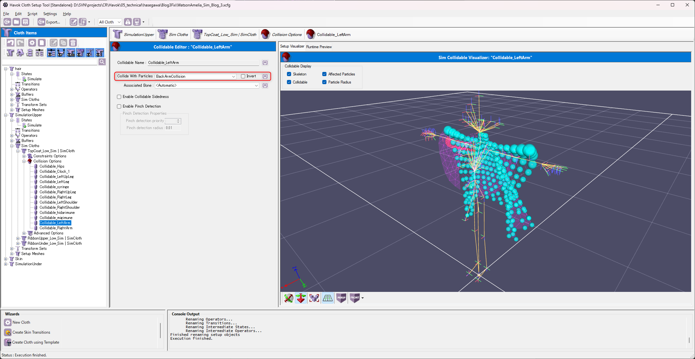Screen dimensions: 695x359
Task: Click the gear settings icon in Cloth Items
Action: [32, 43]
